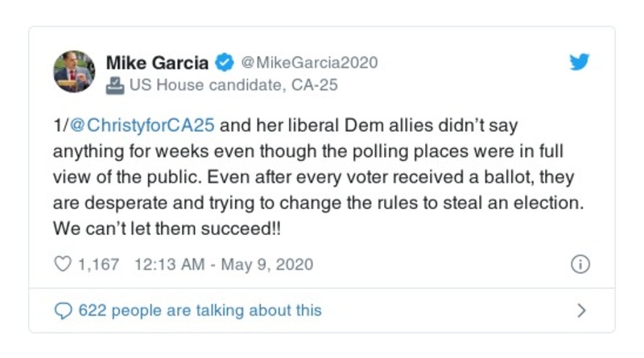
Task: Like the tweet with heart icon
Action: point(62,265)
